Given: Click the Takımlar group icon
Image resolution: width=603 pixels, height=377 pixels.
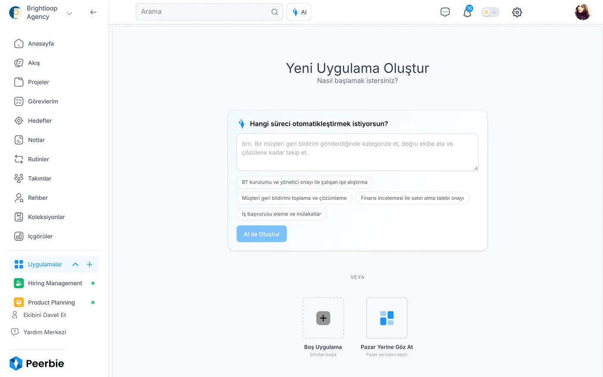Looking at the screenshot, I should pyautogui.click(x=19, y=178).
